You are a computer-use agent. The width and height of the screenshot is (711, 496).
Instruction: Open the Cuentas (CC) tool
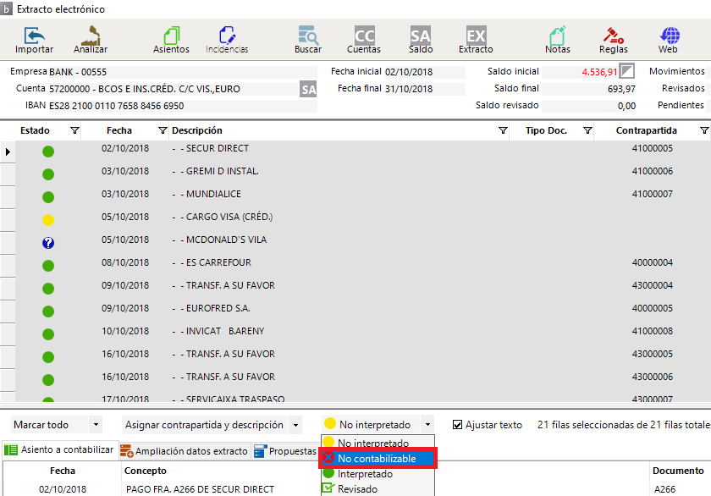pos(364,40)
